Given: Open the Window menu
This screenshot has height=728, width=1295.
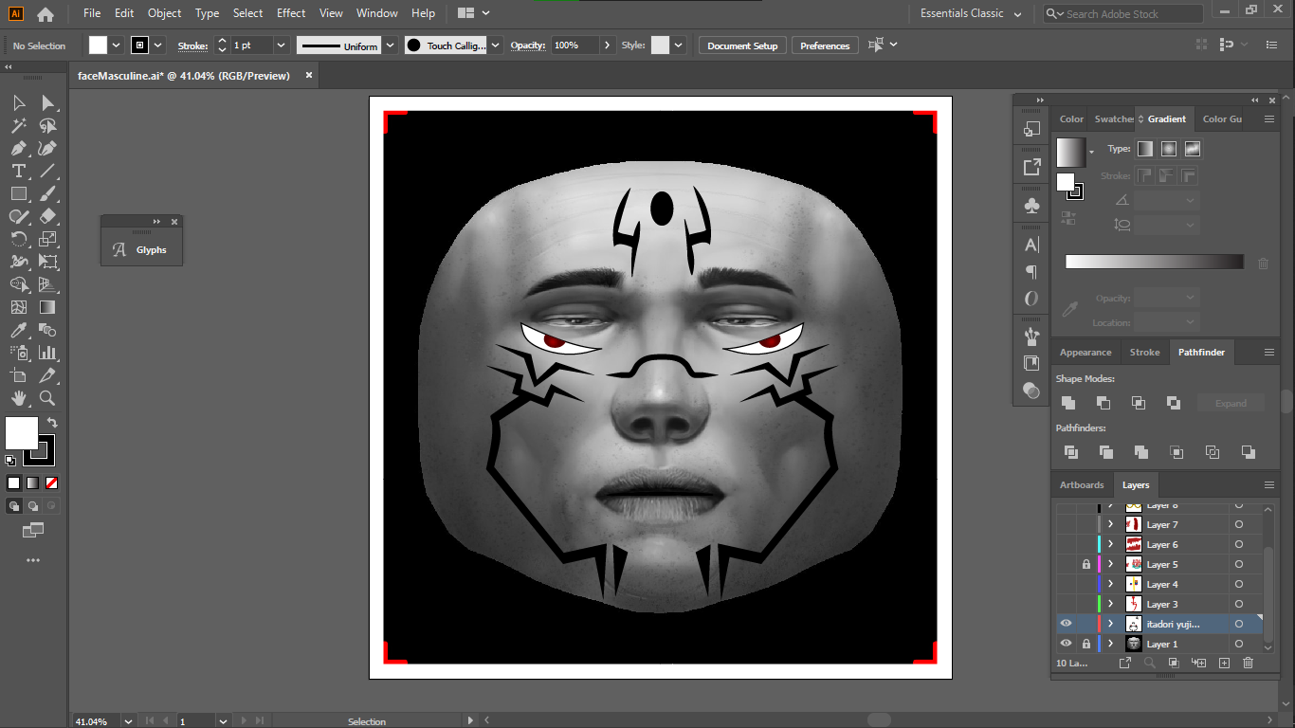Looking at the screenshot, I should 377,13.
